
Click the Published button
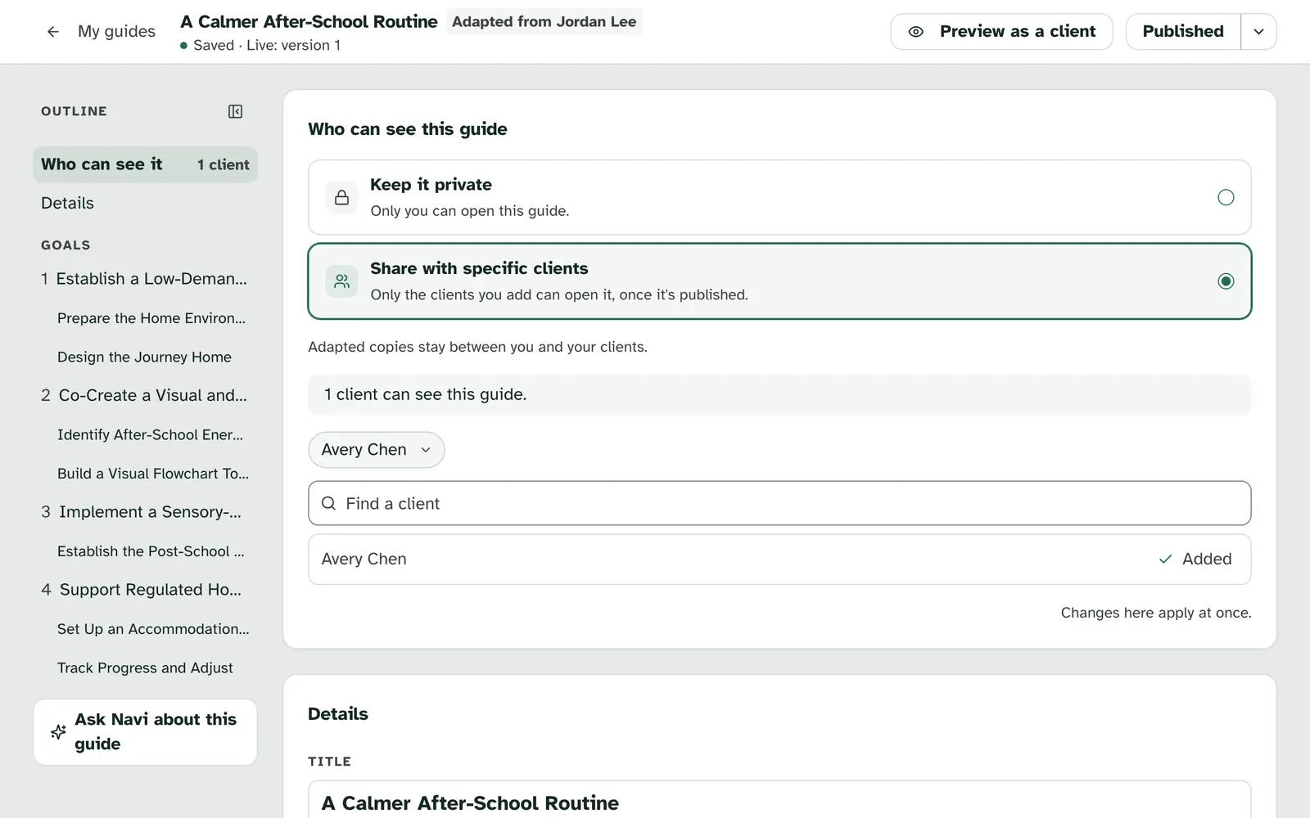1183,32
